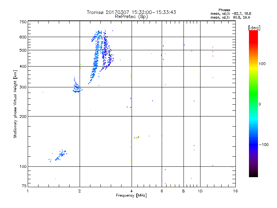Click the F-layer echo cluster near 300 km

77,85
